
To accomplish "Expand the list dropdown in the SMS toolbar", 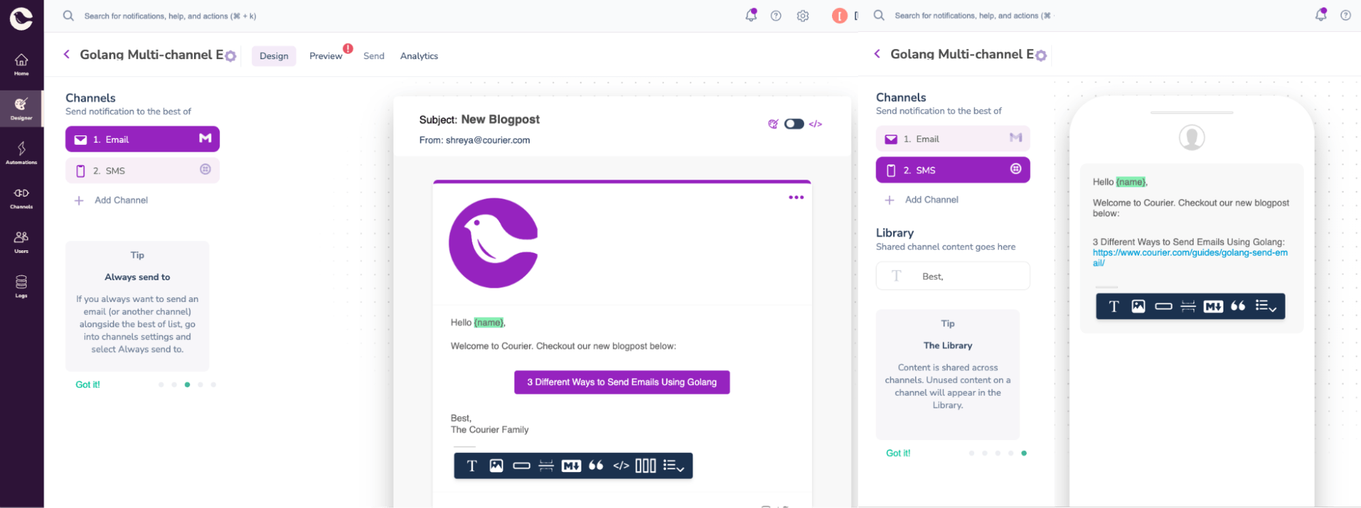I will pyautogui.click(x=1266, y=306).
